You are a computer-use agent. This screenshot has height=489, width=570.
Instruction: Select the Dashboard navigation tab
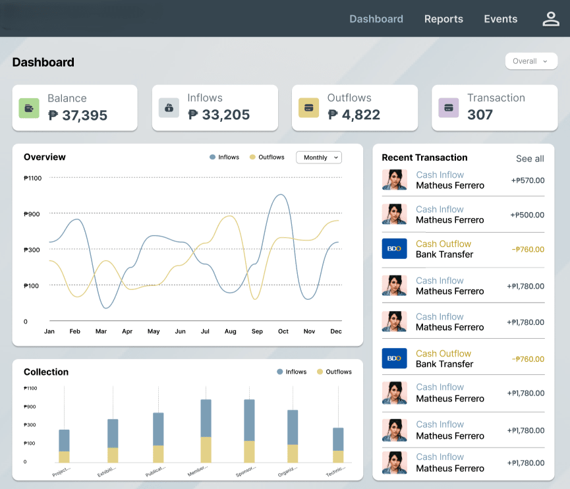coord(376,19)
